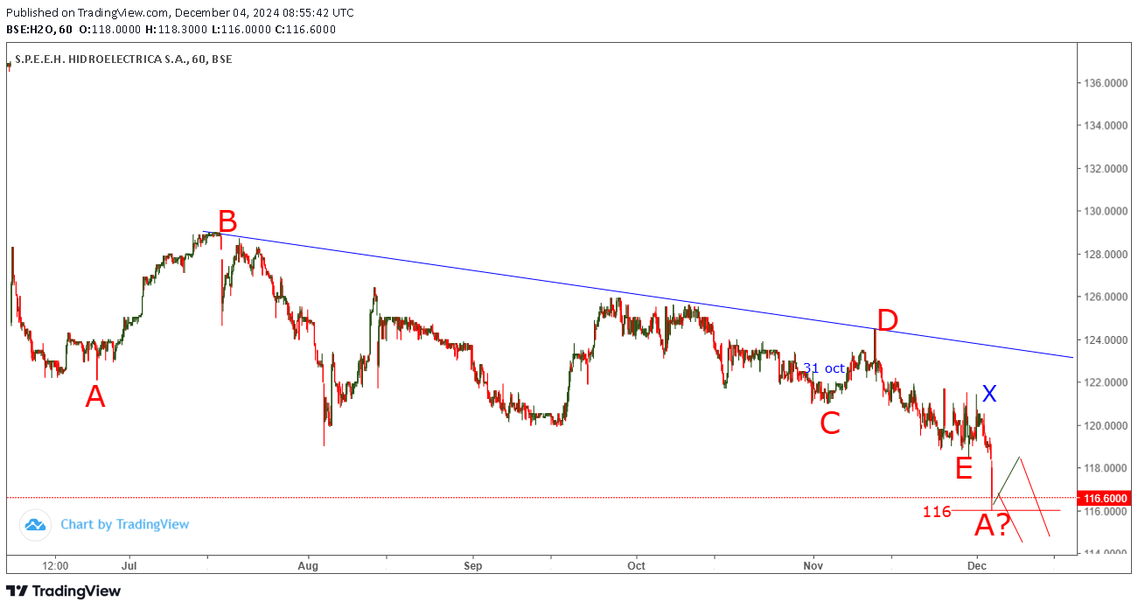Select the 'A?' label near the chart bottom
1138x609 pixels.
[x=993, y=526]
